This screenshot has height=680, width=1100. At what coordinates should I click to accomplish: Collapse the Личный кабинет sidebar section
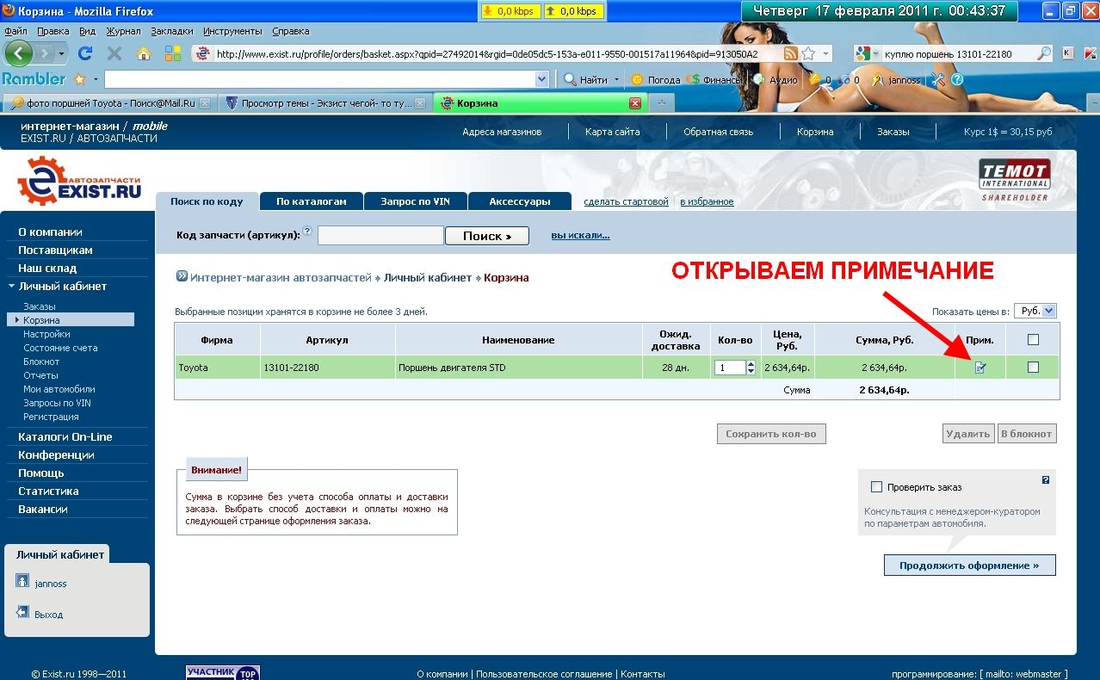click(x=11, y=287)
